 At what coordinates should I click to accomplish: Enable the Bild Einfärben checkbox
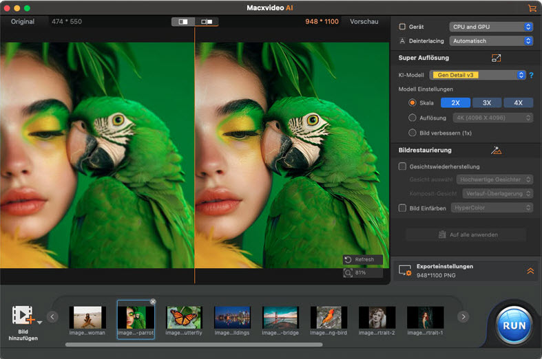click(x=403, y=208)
